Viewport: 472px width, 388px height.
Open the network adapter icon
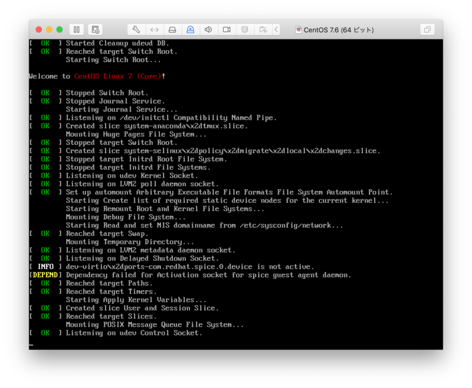[155, 29]
